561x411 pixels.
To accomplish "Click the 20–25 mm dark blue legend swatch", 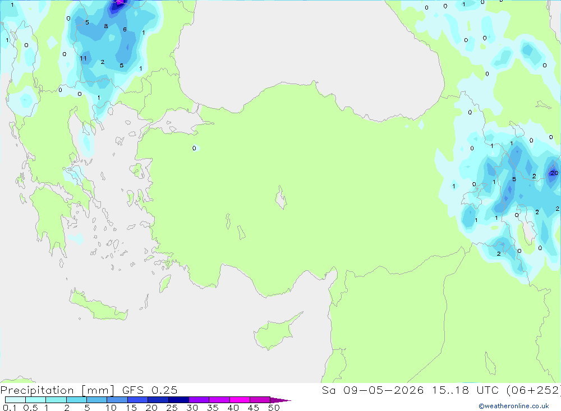I will (x=158, y=400).
